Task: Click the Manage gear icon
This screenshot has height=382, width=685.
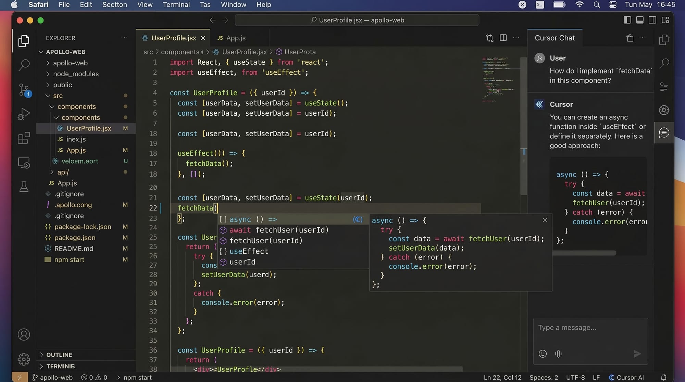Action: (x=24, y=359)
